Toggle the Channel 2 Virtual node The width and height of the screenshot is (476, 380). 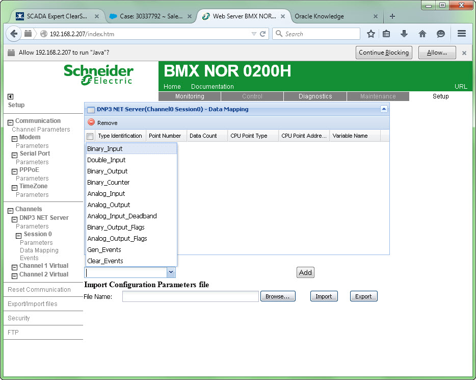click(x=14, y=276)
